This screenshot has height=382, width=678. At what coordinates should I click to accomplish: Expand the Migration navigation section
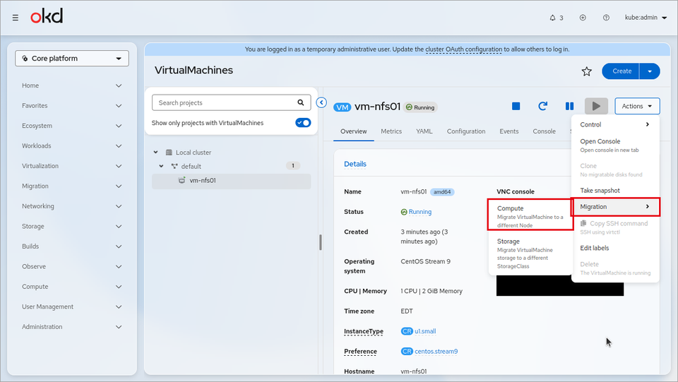click(x=72, y=186)
